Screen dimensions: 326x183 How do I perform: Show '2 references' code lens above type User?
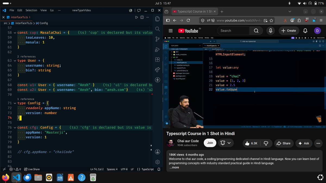[26, 57]
